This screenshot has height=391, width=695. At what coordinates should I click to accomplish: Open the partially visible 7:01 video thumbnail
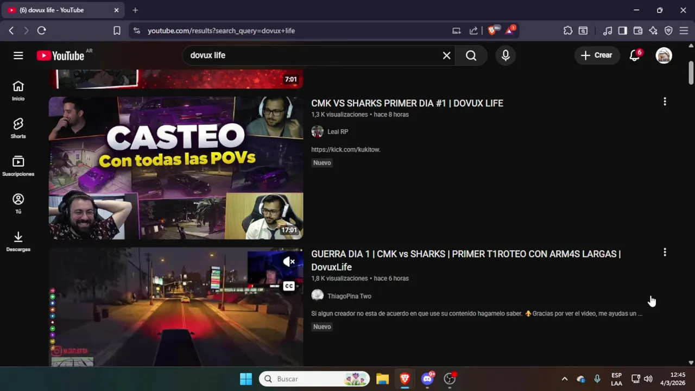(x=176, y=79)
